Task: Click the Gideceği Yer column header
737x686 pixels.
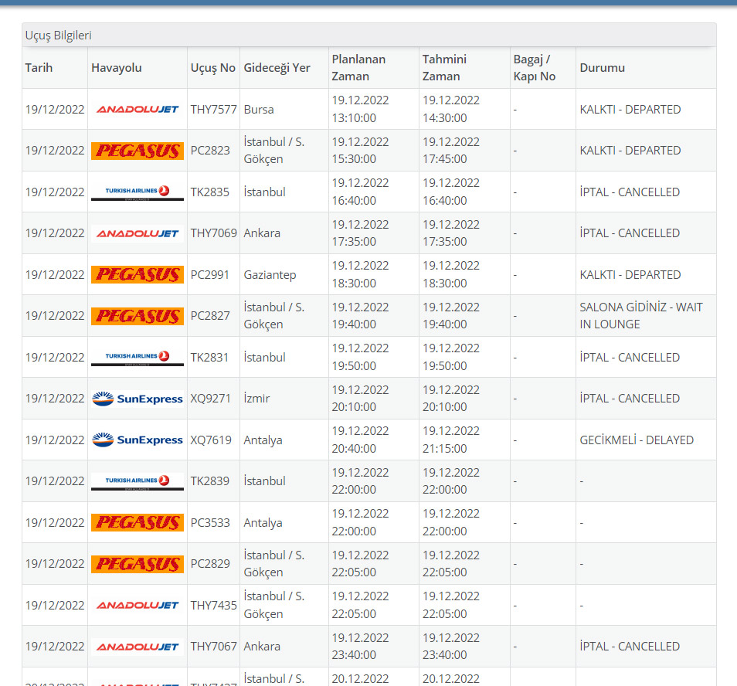Action: tap(277, 68)
